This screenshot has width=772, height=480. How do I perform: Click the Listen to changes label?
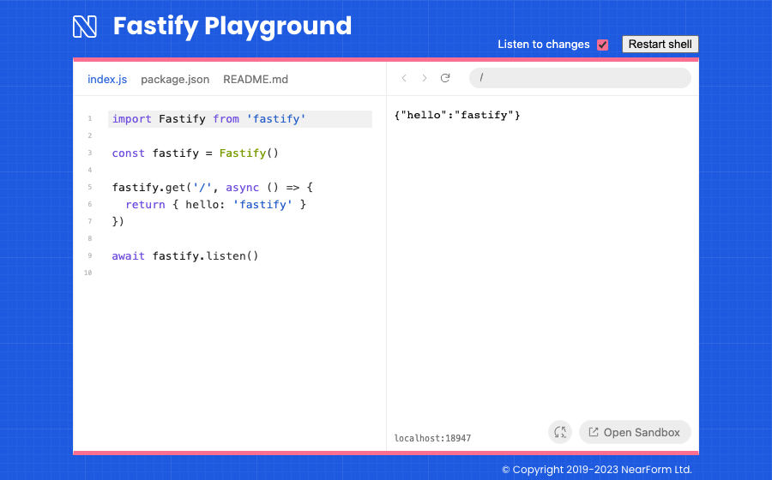tap(543, 45)
